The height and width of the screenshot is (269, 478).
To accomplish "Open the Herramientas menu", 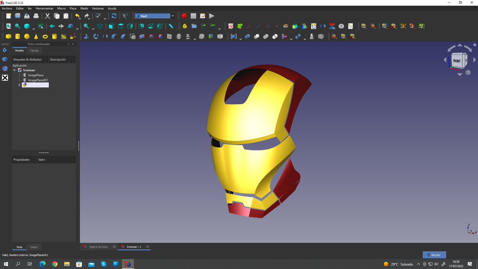I will 44,8.
